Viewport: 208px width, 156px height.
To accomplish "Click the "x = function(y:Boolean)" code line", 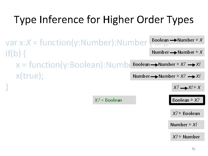I will click(x=72, y=65).
